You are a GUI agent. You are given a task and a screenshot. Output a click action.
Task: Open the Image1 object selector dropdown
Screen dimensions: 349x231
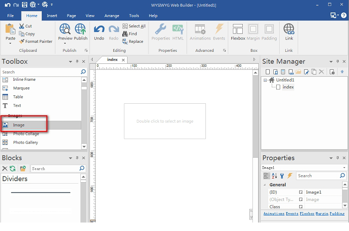tap(344, 168)
